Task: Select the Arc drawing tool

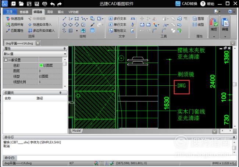Action: click(77, 25)
